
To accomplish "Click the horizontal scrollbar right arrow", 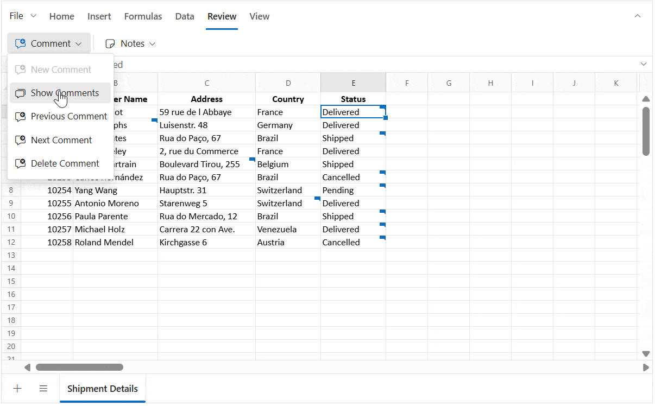I will click(645, 367).
